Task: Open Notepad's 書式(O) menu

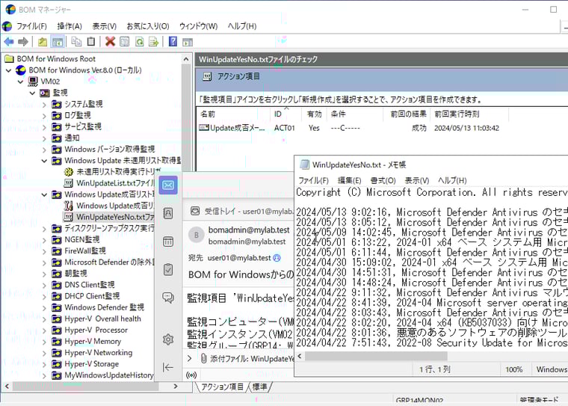Action: coord(383,180)
